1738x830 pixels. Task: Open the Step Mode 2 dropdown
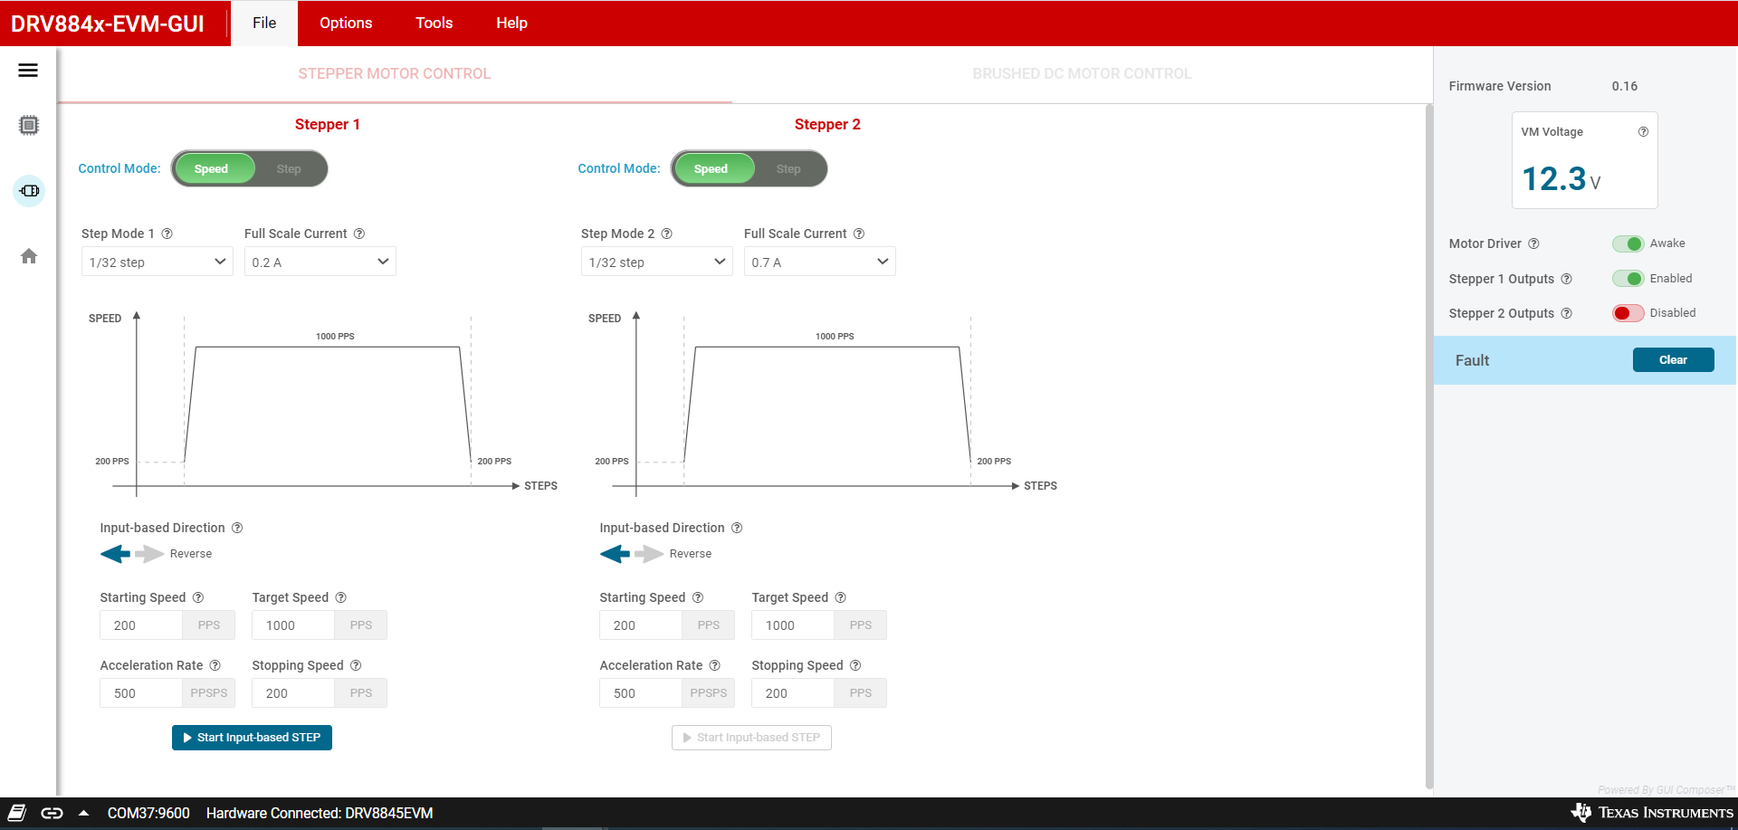click(656, 262)
